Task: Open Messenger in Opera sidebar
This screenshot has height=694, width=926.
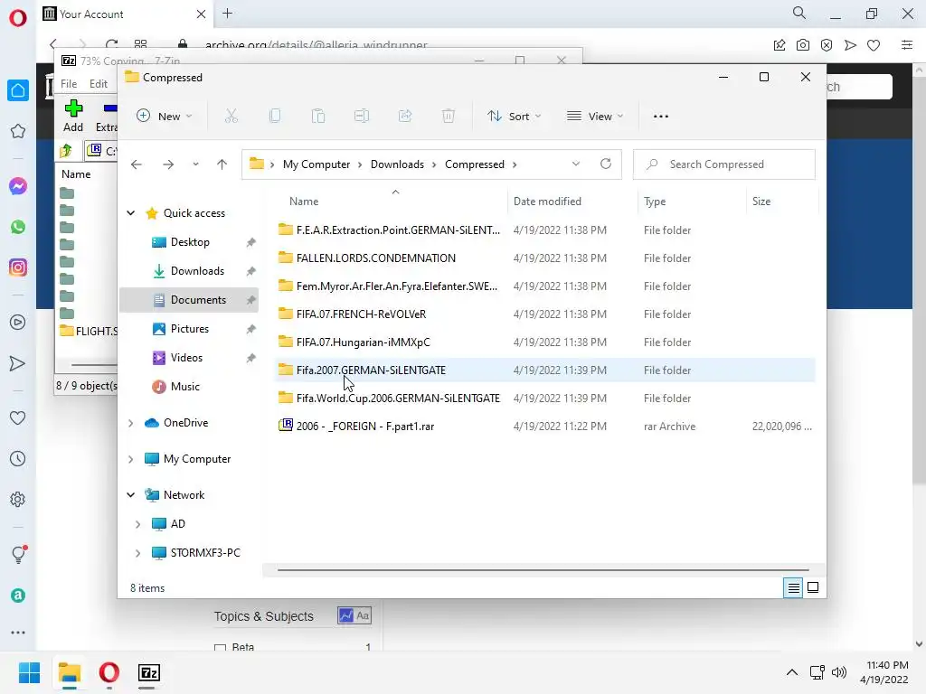Action: pyautogui.click(x=18, y=186)
